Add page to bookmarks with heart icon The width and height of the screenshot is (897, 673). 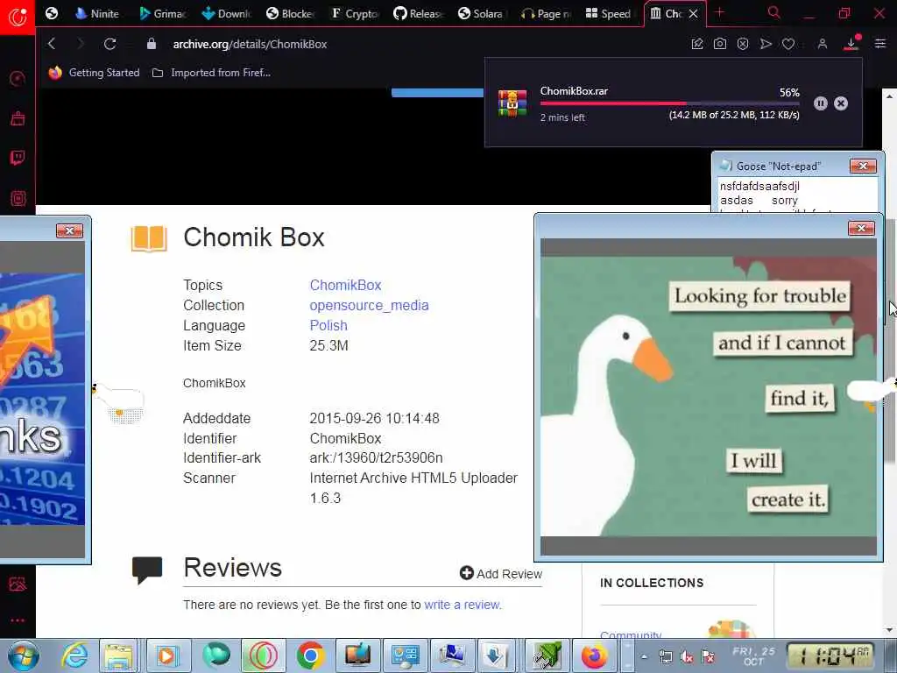point(788,44)
